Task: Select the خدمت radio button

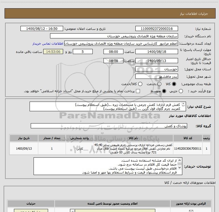Action: 159,84
